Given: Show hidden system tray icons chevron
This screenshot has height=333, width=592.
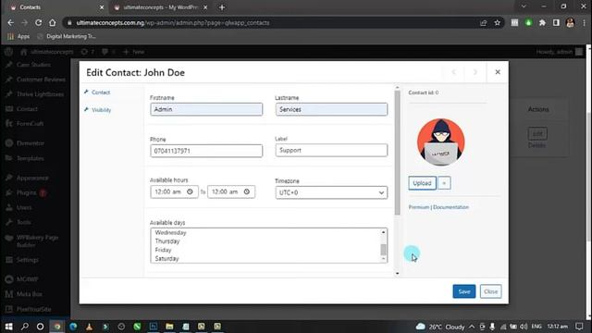Looking at the screenshot, I should coord(472,327).
